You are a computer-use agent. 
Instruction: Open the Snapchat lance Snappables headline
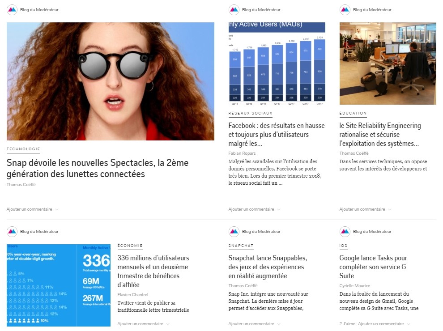pyautogui.click(x=268, y=267)
